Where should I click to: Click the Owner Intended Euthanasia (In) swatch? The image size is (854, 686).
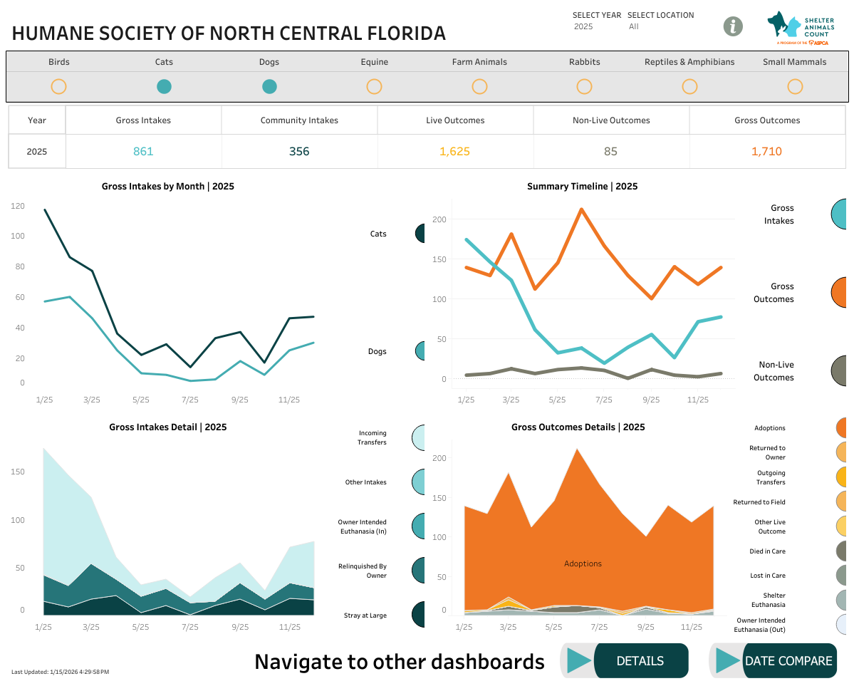418,526
